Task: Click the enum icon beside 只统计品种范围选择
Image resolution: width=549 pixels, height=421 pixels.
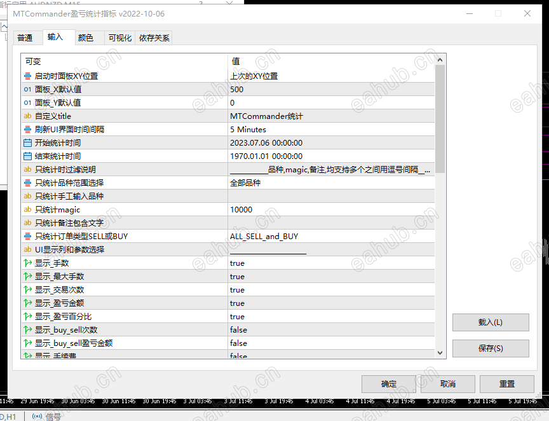Action: click(x=28, y=183)
